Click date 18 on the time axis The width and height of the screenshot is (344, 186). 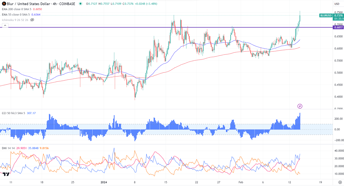42,182
